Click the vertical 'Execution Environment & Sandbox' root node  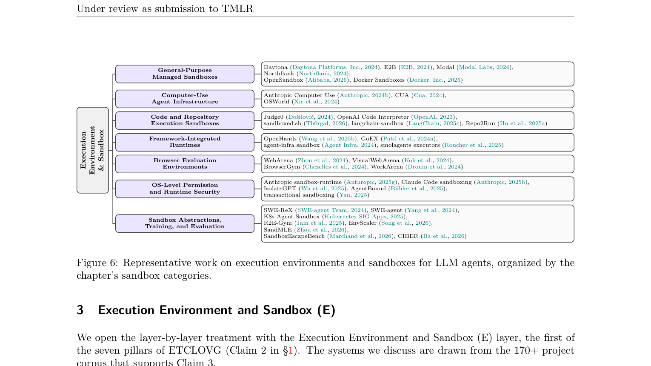93,150
